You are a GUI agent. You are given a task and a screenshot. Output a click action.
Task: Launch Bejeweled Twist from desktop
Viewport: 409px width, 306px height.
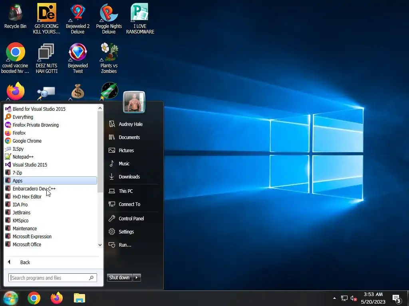click(77, 58)
